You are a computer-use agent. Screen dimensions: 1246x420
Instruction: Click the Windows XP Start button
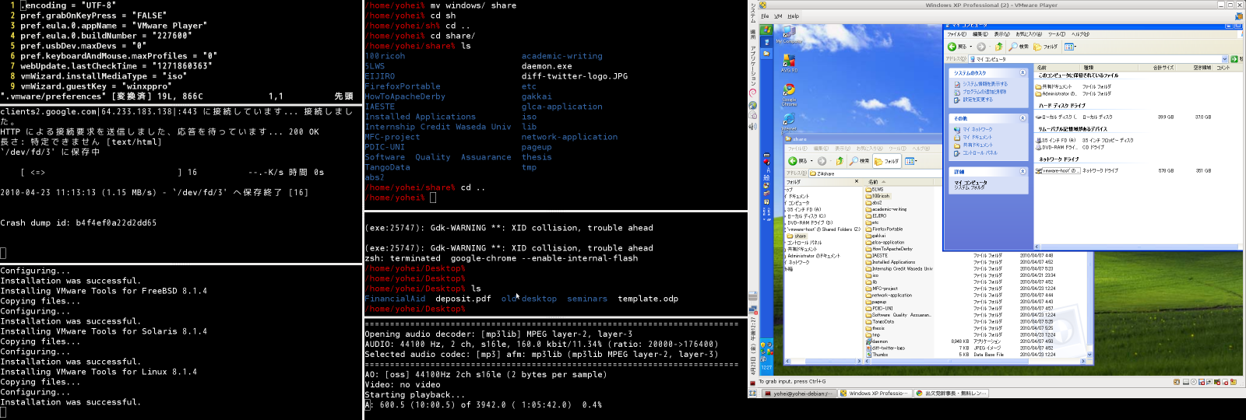click(766, 30)
